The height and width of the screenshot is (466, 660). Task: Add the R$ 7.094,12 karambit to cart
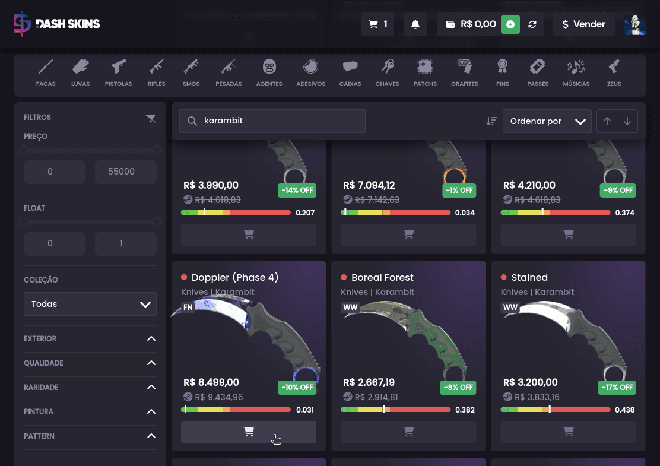(408, 235)
